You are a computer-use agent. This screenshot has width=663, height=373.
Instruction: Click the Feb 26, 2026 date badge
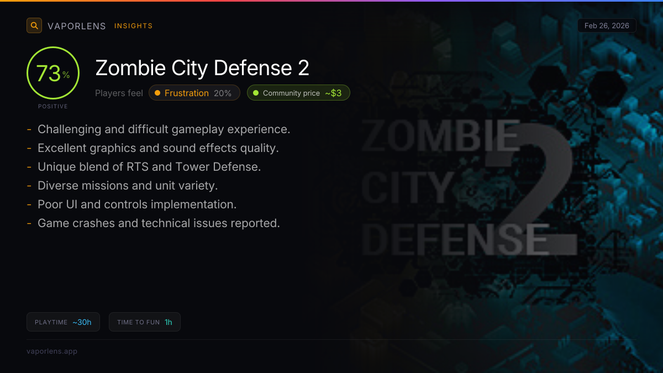607,26
